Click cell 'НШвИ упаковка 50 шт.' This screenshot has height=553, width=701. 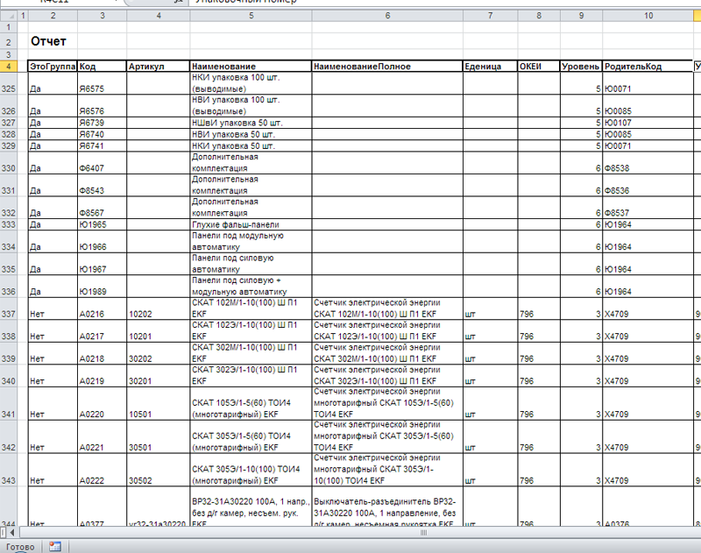pos(251,123)
